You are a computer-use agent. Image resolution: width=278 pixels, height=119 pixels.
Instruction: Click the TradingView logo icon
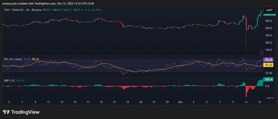tap(6, 112)
